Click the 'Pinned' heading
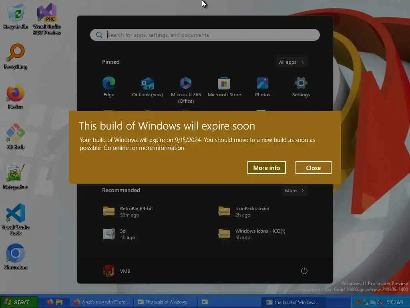 [111, 62]
